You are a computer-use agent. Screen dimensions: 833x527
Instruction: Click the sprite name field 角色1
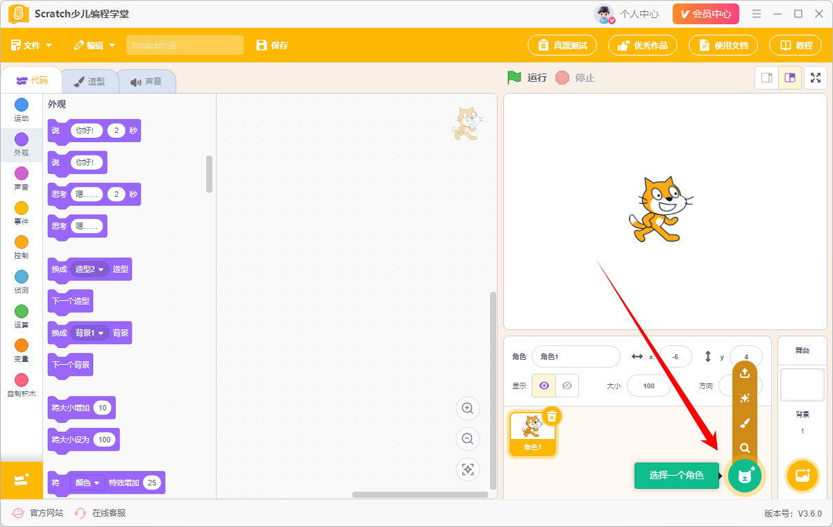(x=576, y=356)
